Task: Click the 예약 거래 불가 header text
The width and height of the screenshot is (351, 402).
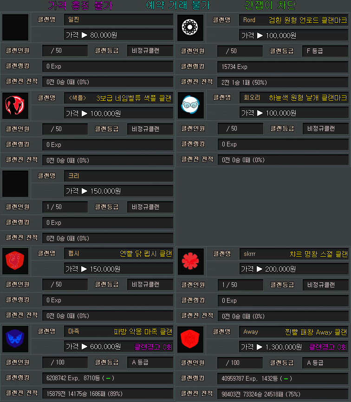Action: (x=178, y=6)
